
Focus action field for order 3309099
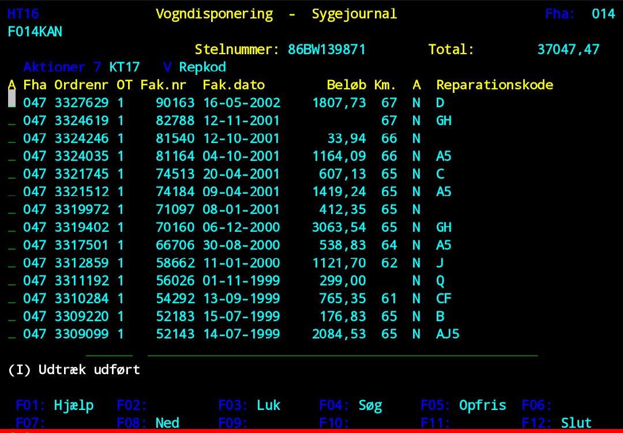click(x=12, y=334)
